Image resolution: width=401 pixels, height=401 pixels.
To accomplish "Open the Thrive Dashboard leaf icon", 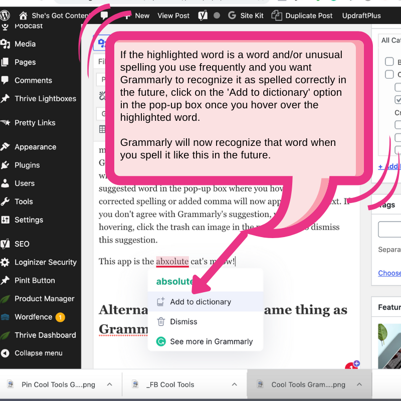I will coord(6,335).
